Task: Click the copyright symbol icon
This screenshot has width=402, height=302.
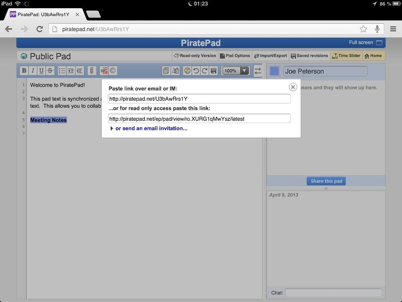Action: (112, 71)
